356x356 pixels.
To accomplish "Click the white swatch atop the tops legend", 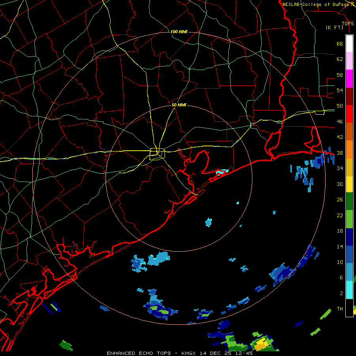I will tap(349, 44).
